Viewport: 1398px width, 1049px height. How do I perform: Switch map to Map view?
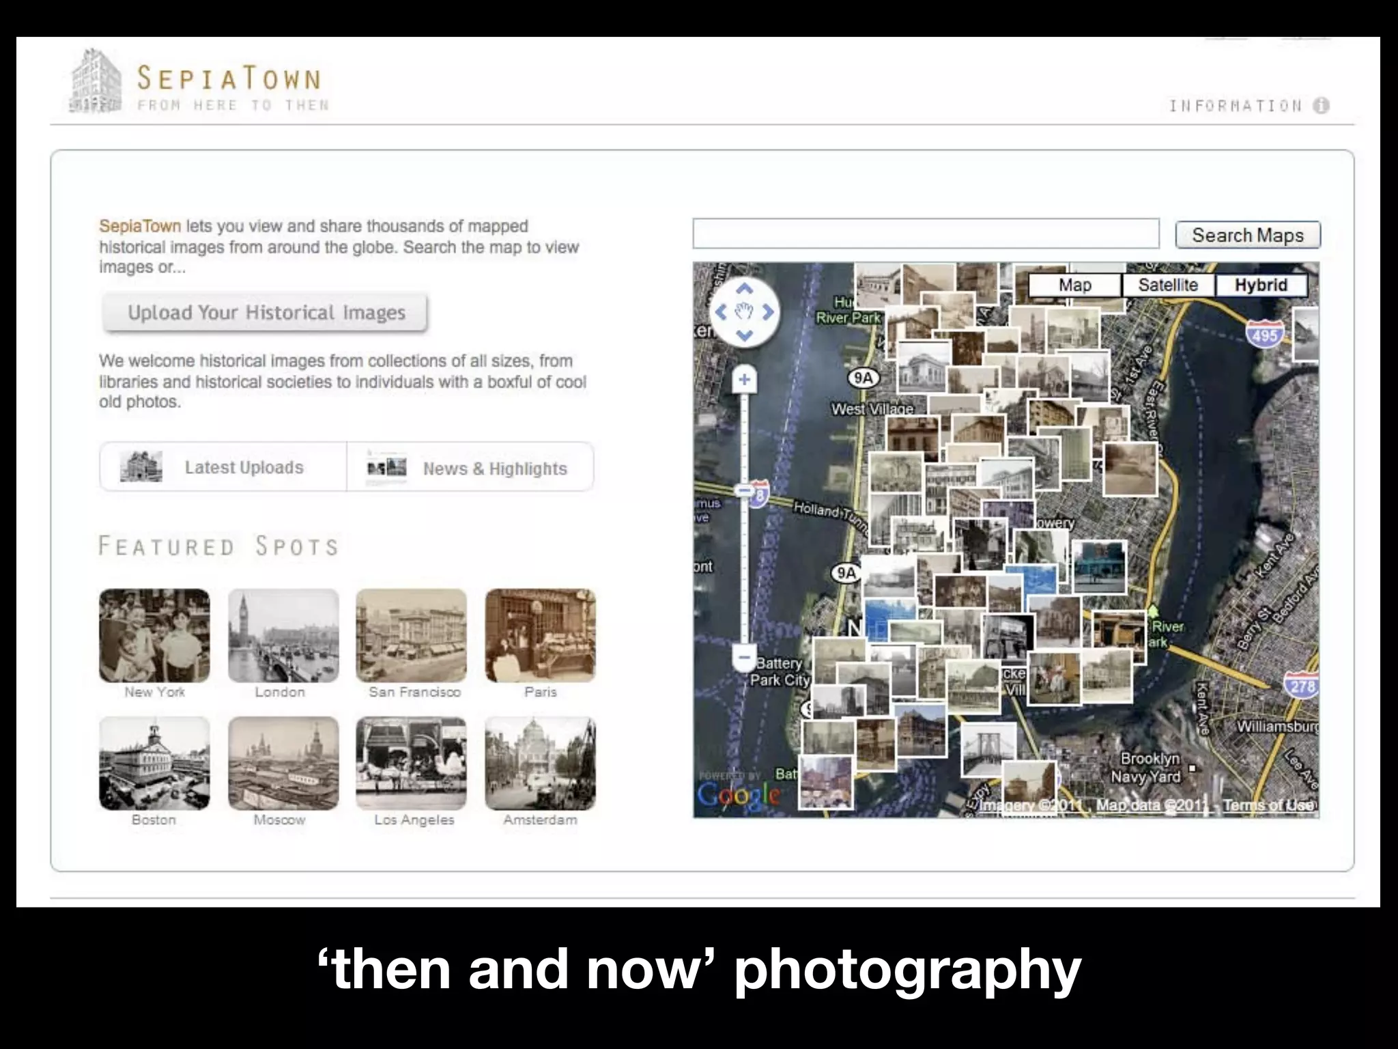point(1074,285)
